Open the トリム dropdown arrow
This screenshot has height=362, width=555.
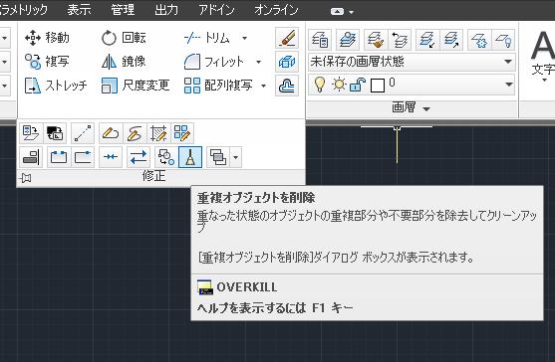point(244,38)
